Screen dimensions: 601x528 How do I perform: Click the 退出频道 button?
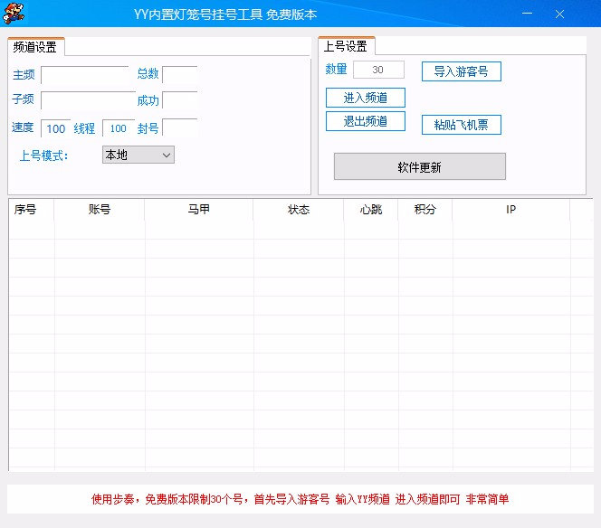pyautogui.click(x=366, y=121)
